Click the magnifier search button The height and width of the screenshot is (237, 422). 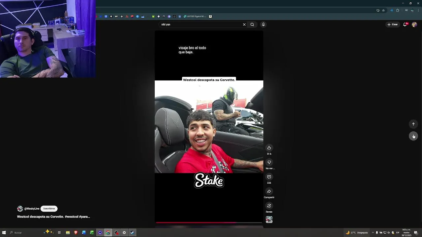[252, 24]
